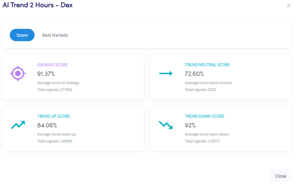Click the 92% trend down value
Screen dimensions: 295x184
(190, 125)
